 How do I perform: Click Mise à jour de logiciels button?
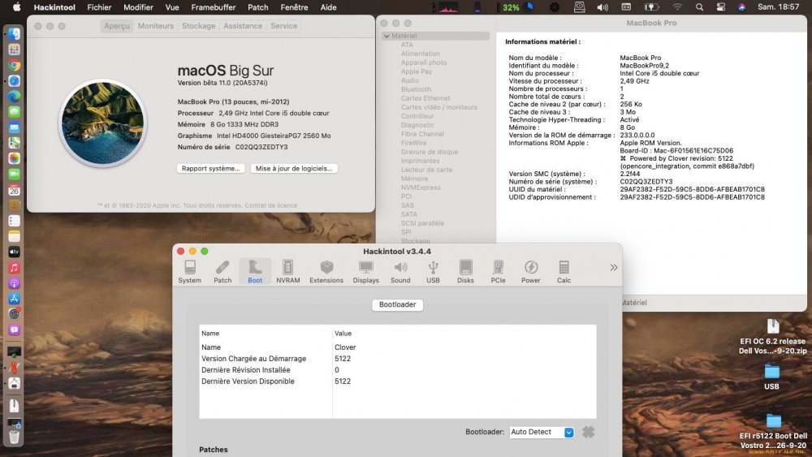coord(294,168)
